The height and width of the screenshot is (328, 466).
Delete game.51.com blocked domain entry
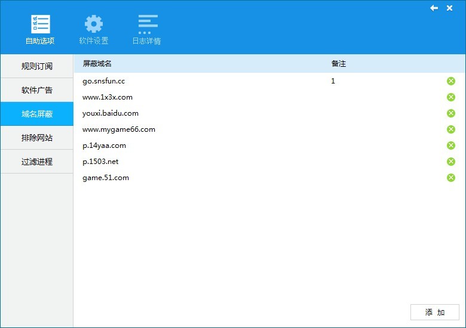click(451, 178)
